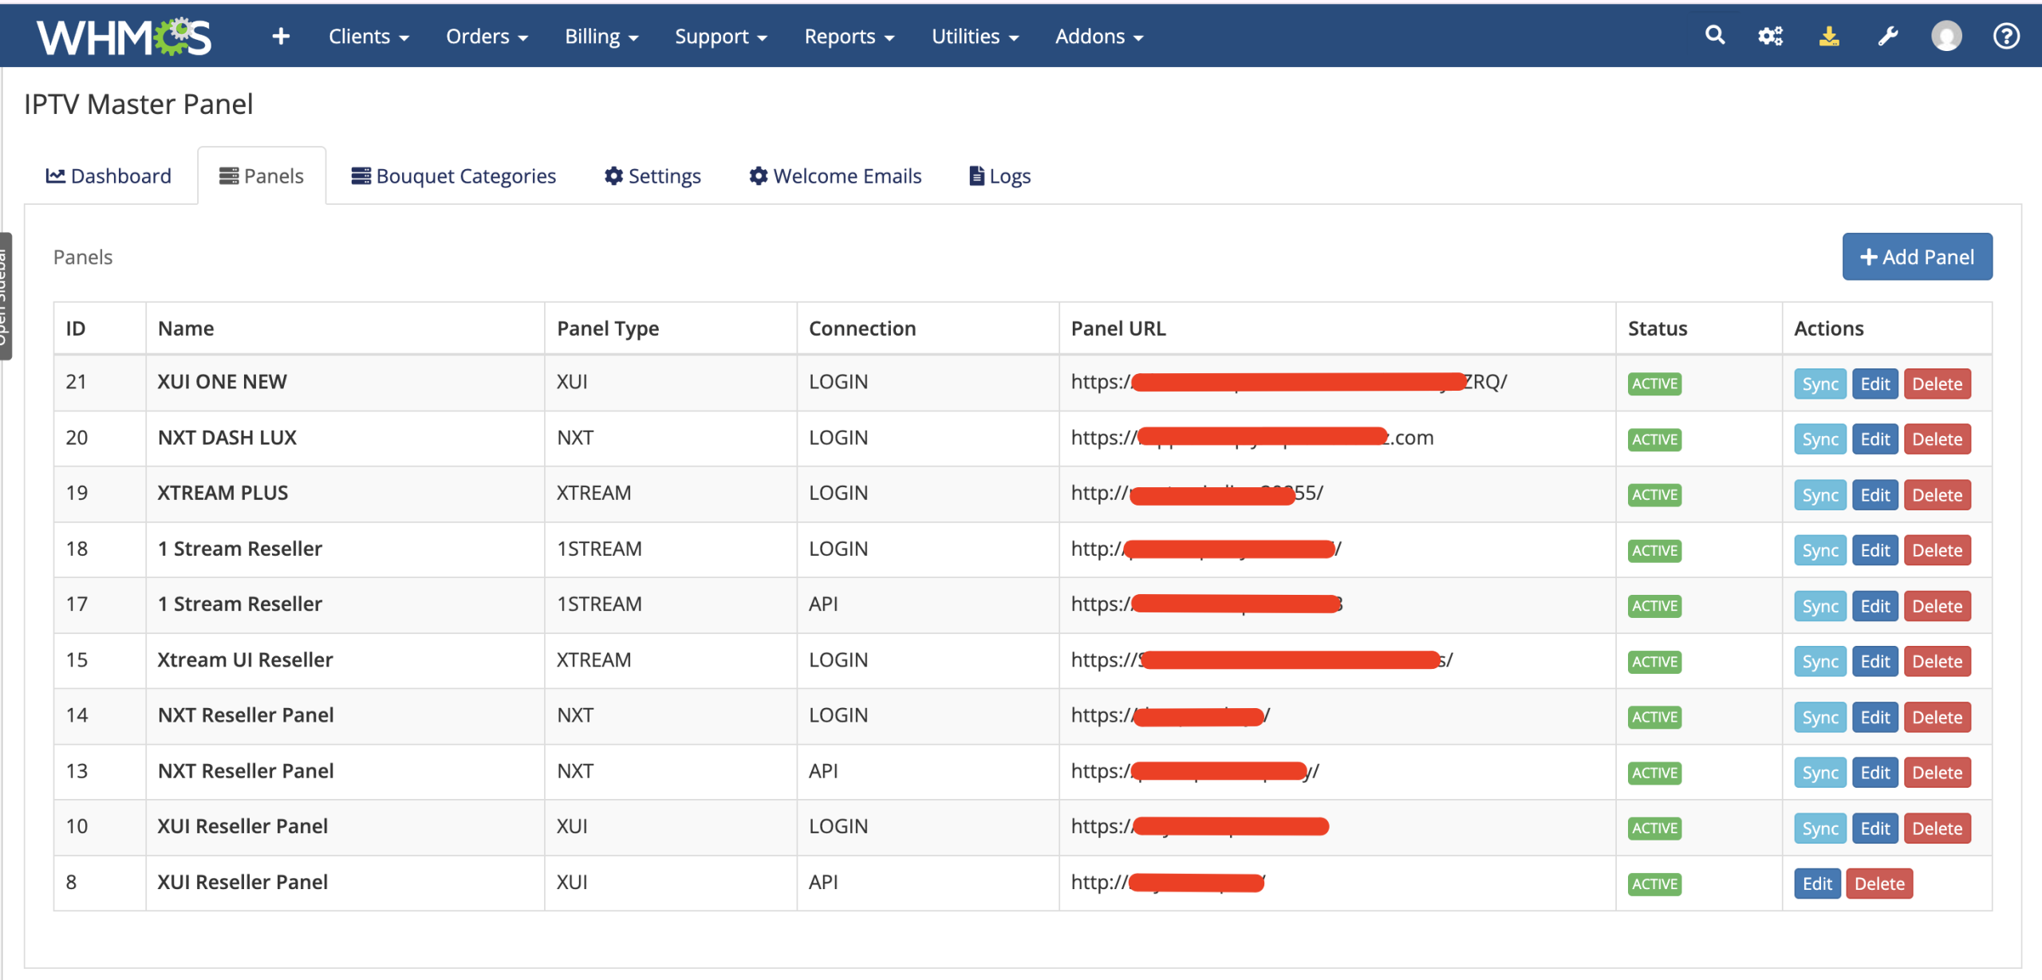Screen dimensions: 2042x980
Task: Delete the XTREAM PLUS panel
Action: pos(1937,495)
